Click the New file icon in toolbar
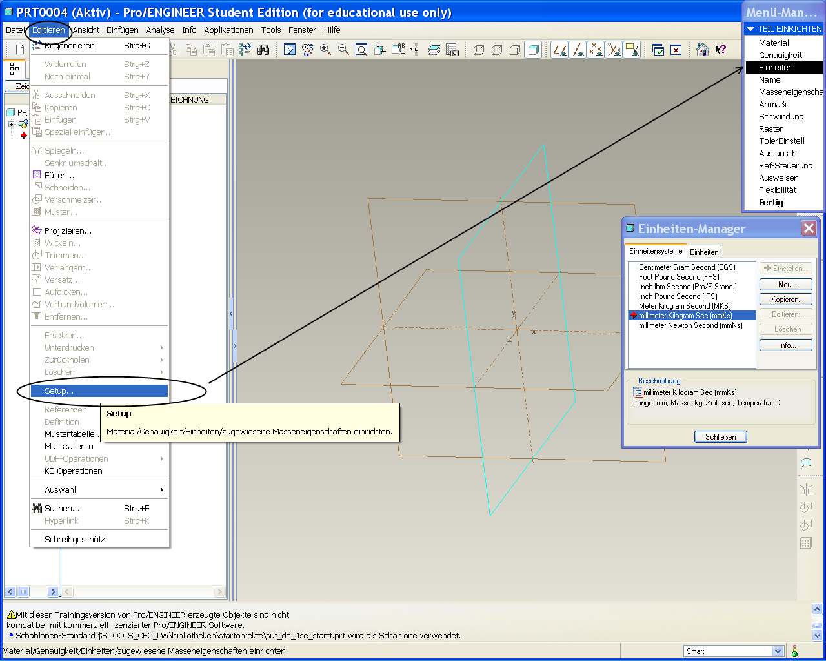 click(20, 50)
